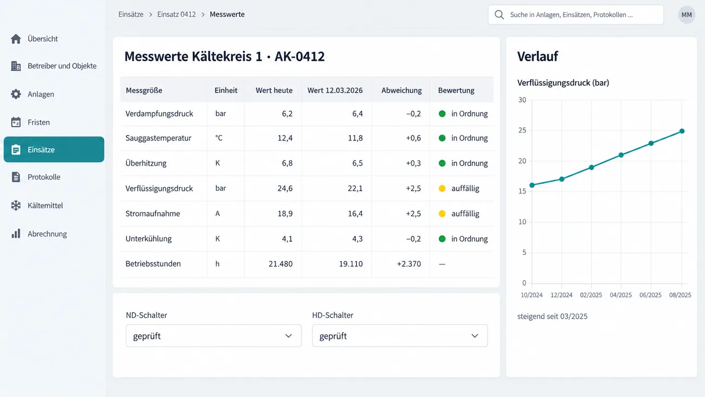Click the Messgröße column header
Screen dimensions: 705x397
coord(144,91)
